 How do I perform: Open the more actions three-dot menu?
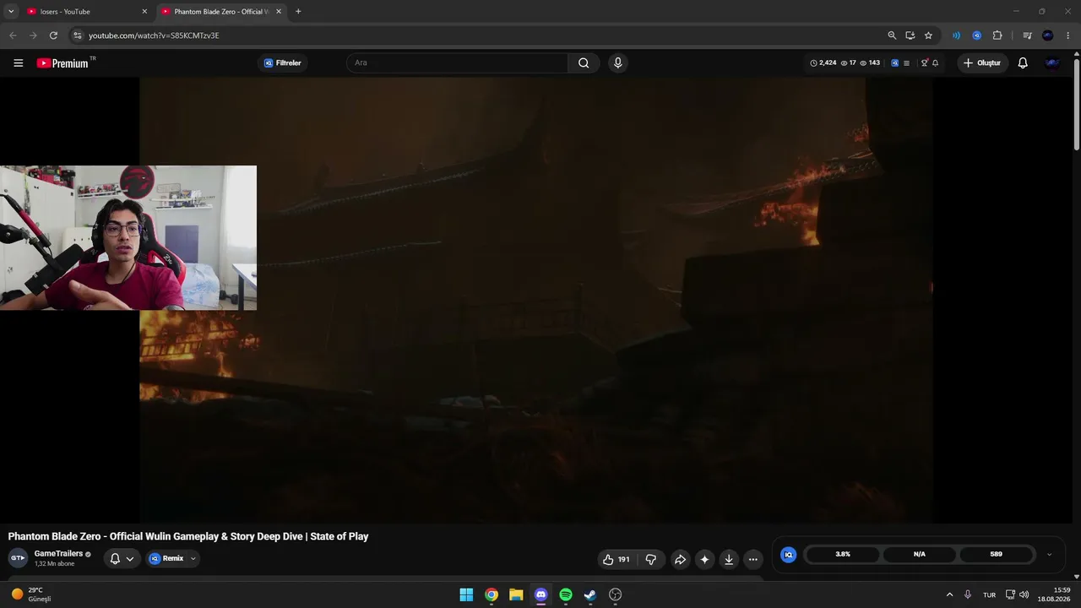pyautogui.click(x=753, y=559)
